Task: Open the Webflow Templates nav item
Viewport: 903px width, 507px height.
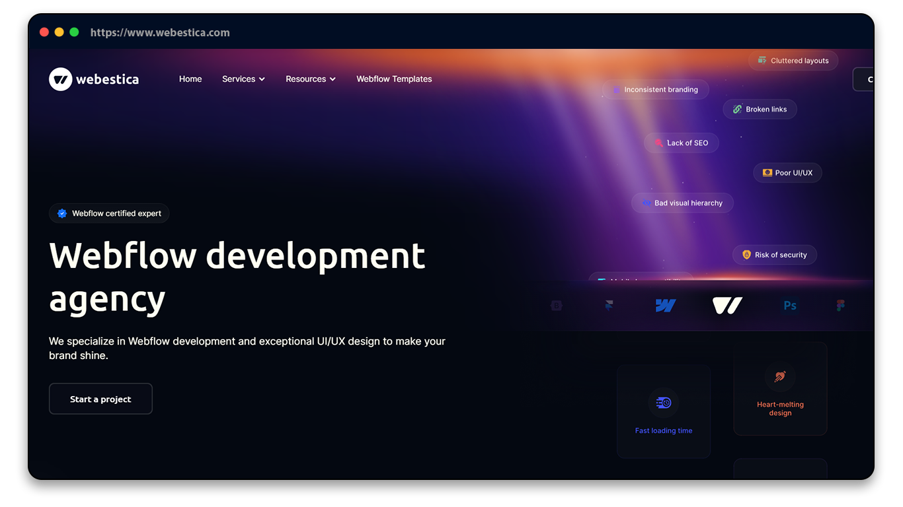Action: [x=394, y=79]
